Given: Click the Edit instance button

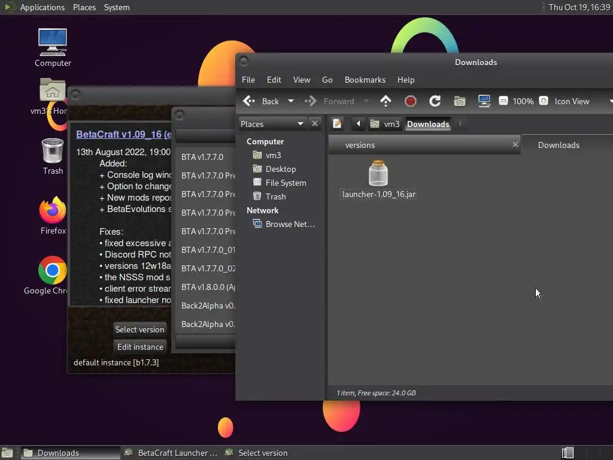Looking at the screenshot, I should click(140, 347).
